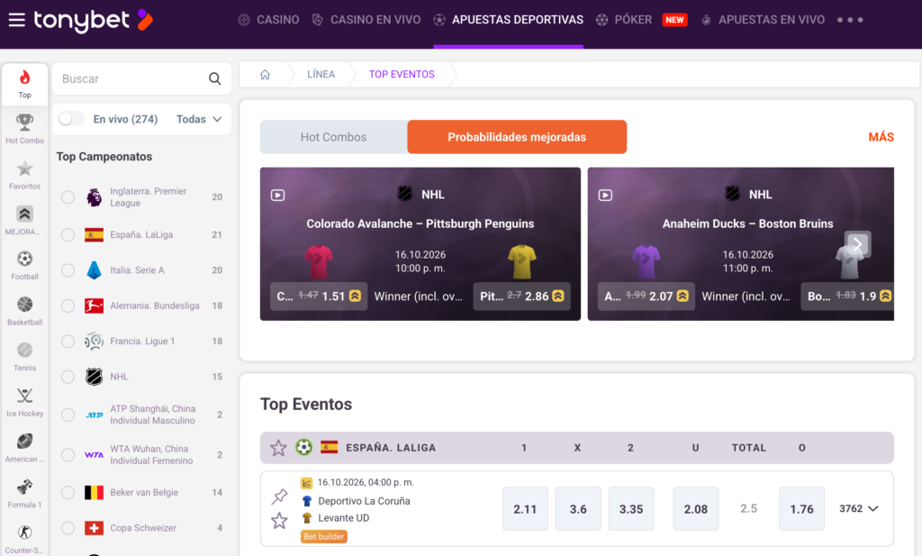This screenshot has height=556, width=922.
Task: Open CASINO EN VIVO section
Action: [366, 20]
